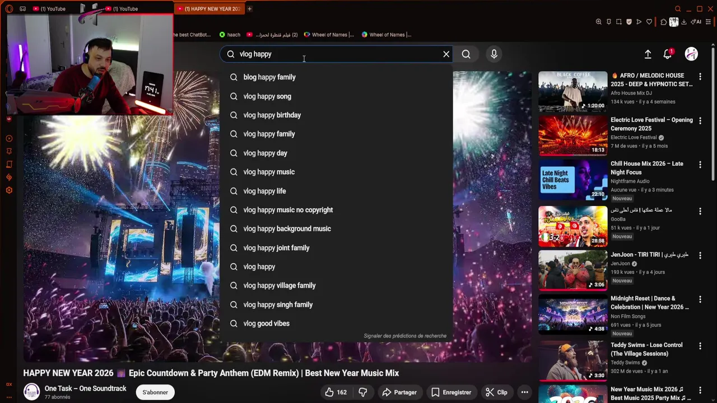Open the snapshot selection tool icon
The width and height of the screenshot is (717, 403).
click(x=618, y=22)
